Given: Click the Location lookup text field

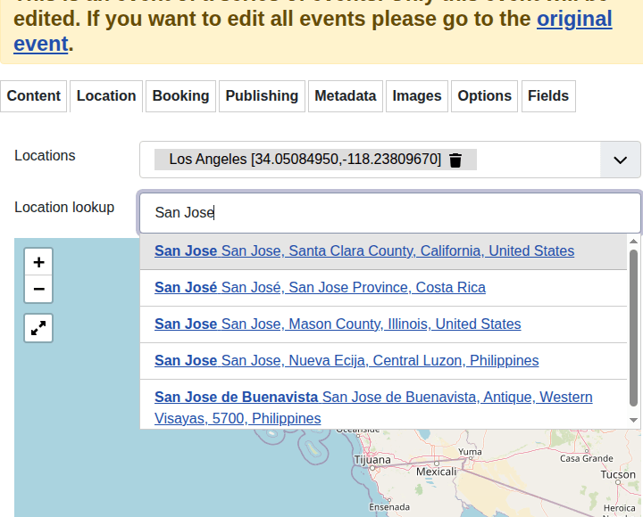Looking at the screenshot, I should pos(389,213).
